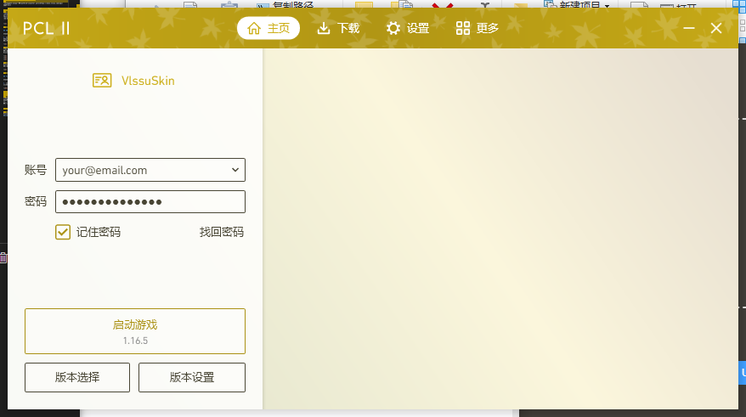Click the four-squares grid icon for 更多
Image resolution: width=746 pixels, height=417 pixels.
[463, 28]
